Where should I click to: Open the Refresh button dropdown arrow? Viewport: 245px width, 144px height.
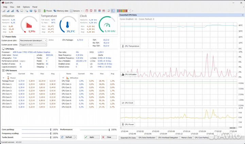75,137
